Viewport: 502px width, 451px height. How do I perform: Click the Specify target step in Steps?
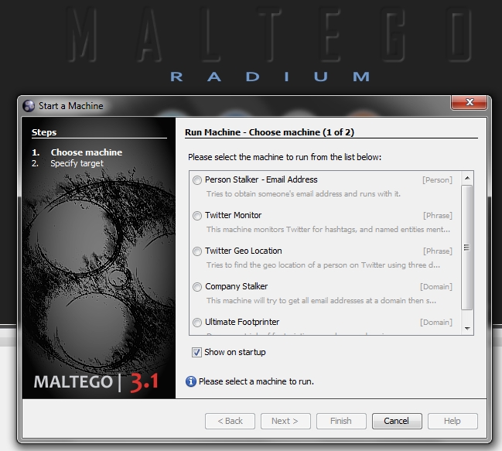point(77,163)
